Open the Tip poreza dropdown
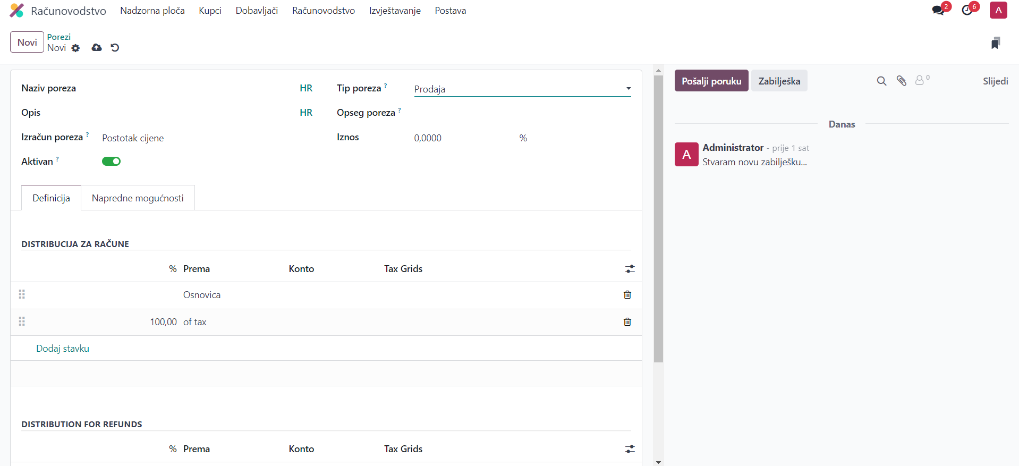The width and height of the screenshot is (1019, 466). (522, 89)
